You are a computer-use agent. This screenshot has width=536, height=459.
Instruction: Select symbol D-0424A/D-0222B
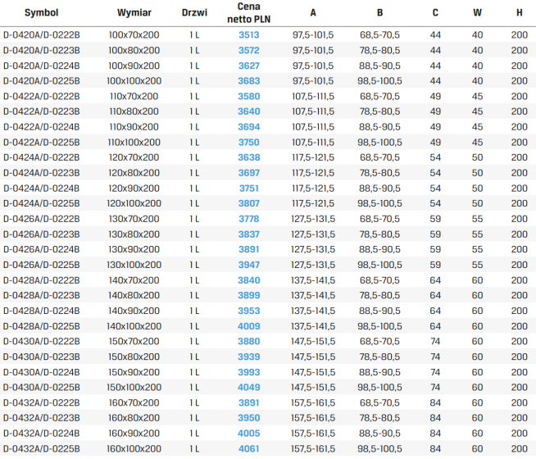[x=41, y=157]
